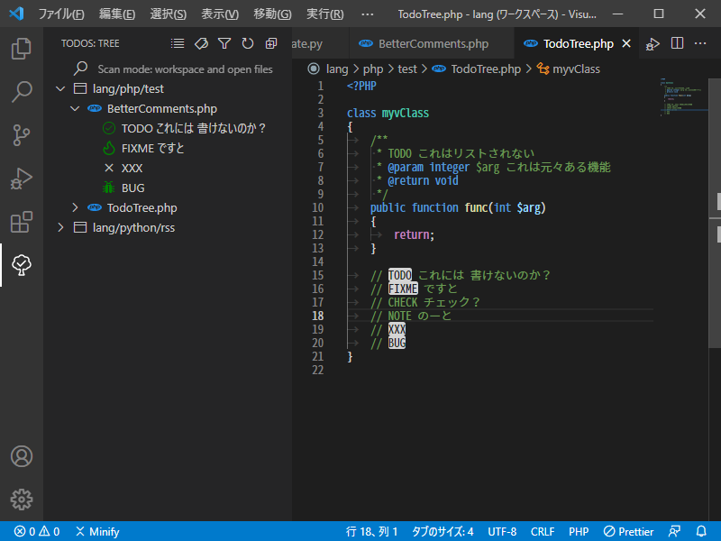Click the filter icon in Todo Tree header

coord(224,43)
